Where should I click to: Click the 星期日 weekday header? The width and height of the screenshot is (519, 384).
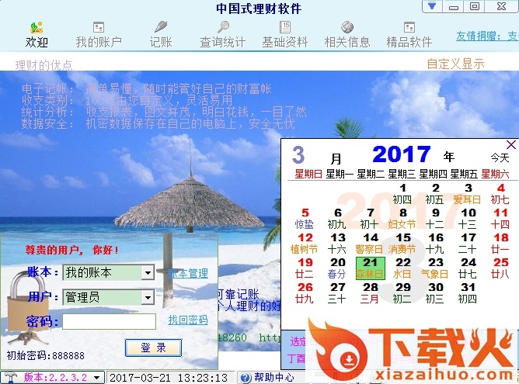[x=308, y=174]
